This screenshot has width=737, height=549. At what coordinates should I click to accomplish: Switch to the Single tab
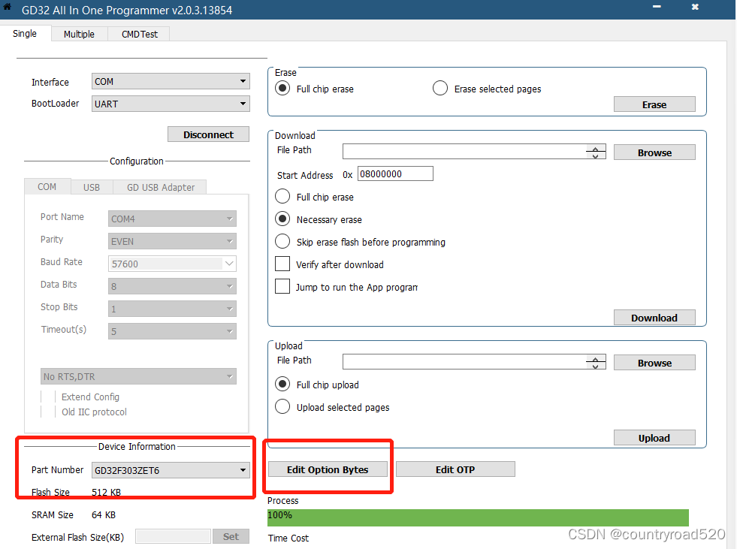point(25,33)
